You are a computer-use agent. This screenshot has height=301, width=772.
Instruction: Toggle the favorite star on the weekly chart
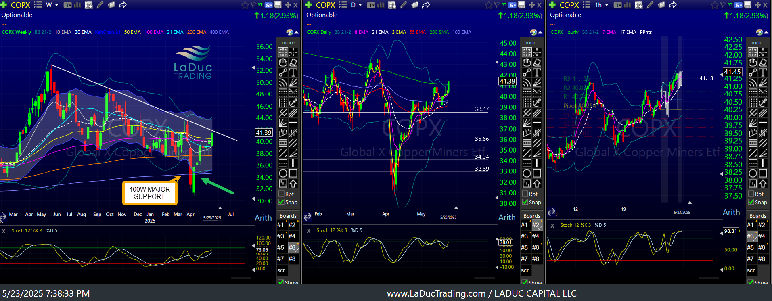coord(245,5)
